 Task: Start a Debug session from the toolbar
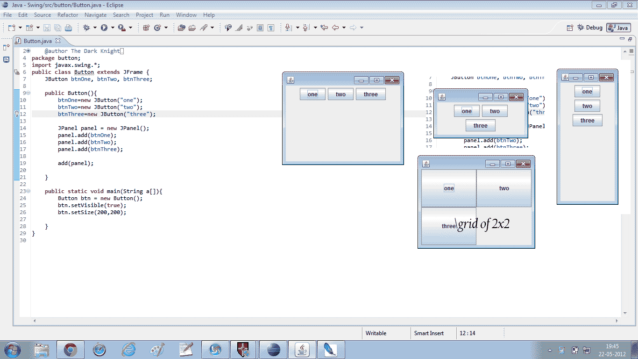coord(87,27)
